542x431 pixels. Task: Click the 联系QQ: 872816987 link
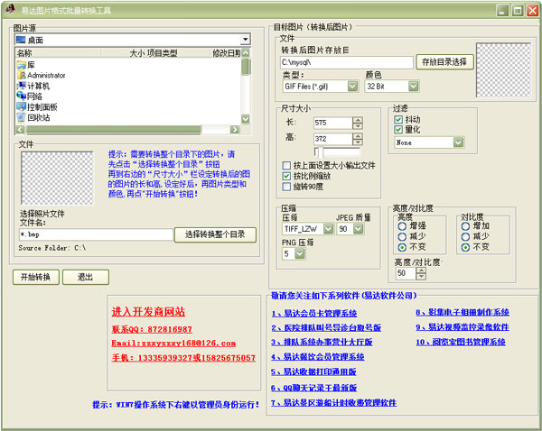(x=152, y=329)
